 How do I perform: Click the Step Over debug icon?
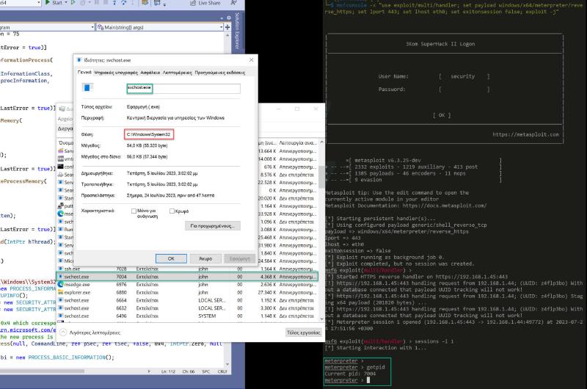[124, 3]
